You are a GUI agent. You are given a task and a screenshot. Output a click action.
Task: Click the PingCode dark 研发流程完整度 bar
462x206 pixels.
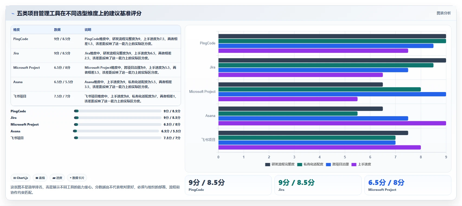click(x=332, y=36)
